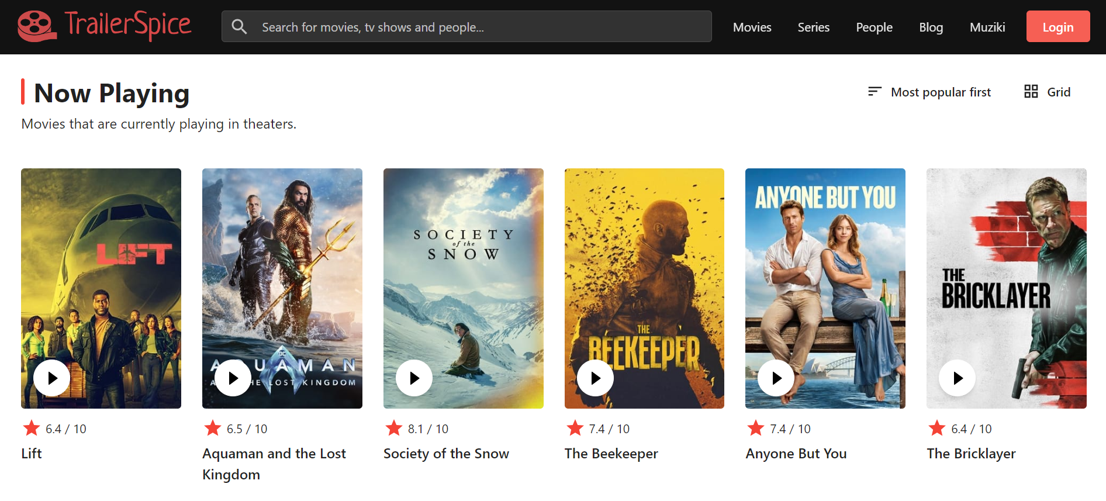The height and width of the screenshot is (501, 1106).
Task: Open The Beekeeper title link
Action: point(611,454)
